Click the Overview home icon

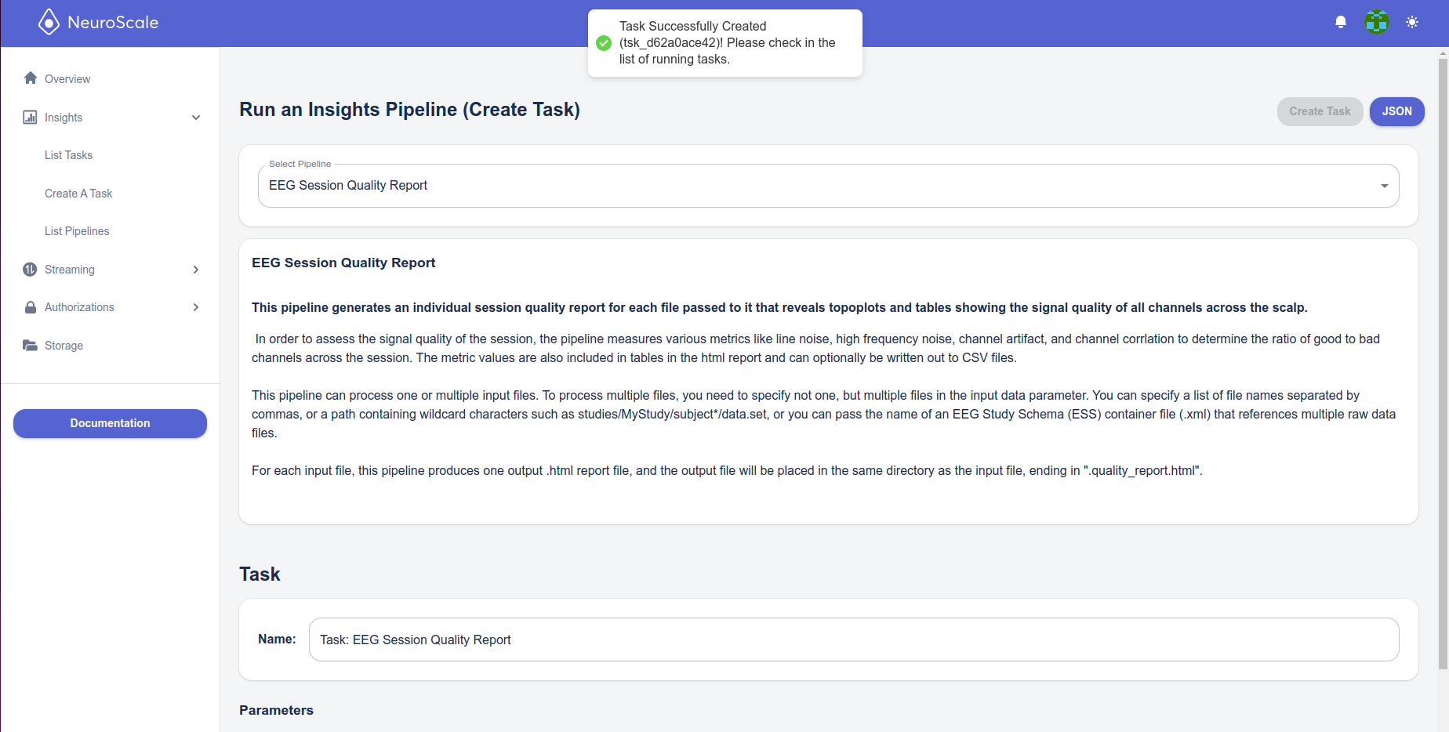tap(31, 78)
